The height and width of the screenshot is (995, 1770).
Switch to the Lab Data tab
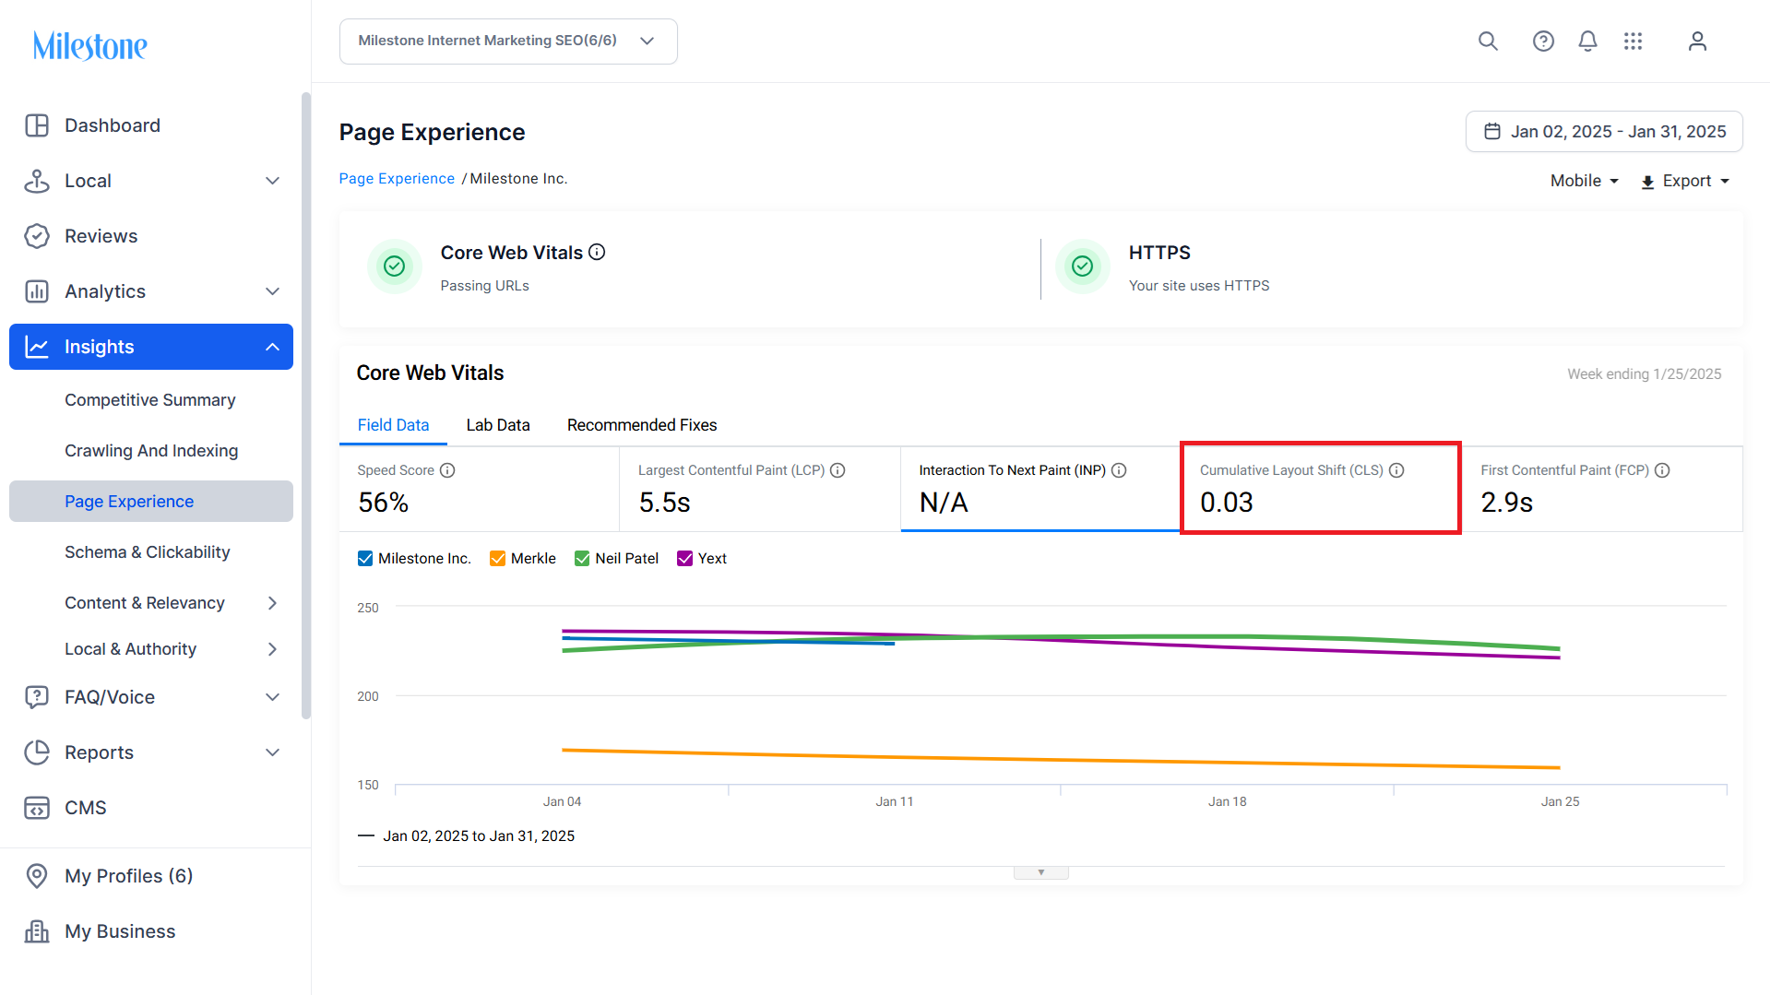click(x=498, y=425)
